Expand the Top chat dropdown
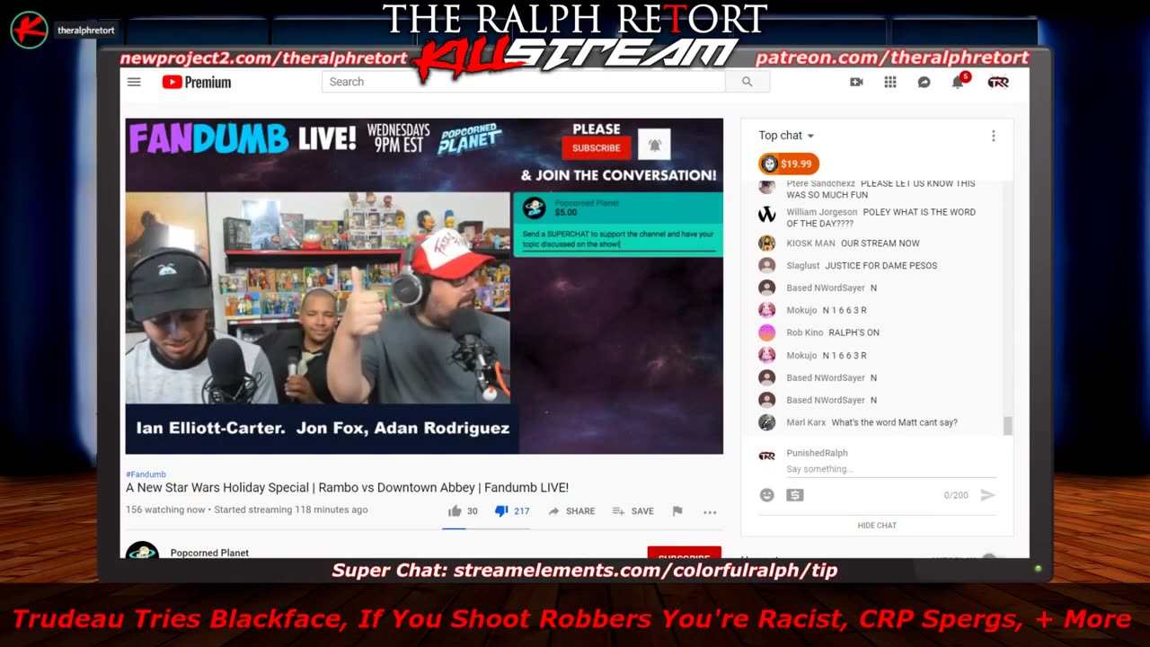Viewport: 1150px width, 647px height. (786, 136)
